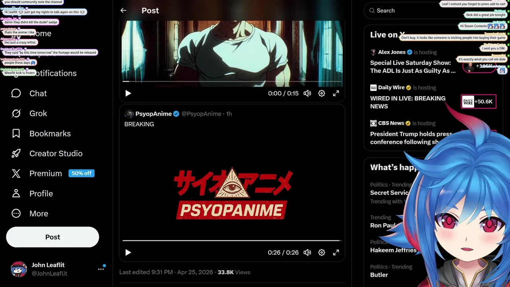Click the Premium X logo icon

click(16, 173)
